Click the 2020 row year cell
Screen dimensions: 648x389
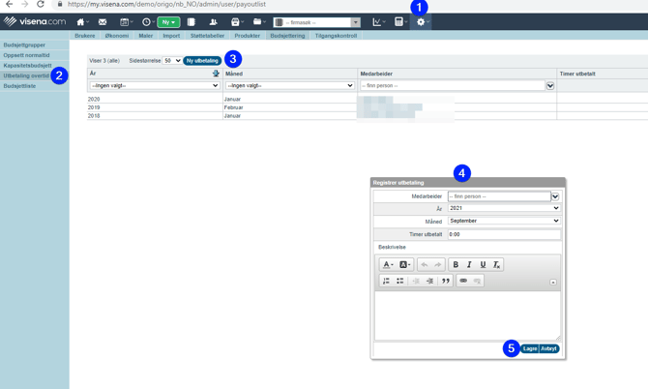click(x=94, y=100)
